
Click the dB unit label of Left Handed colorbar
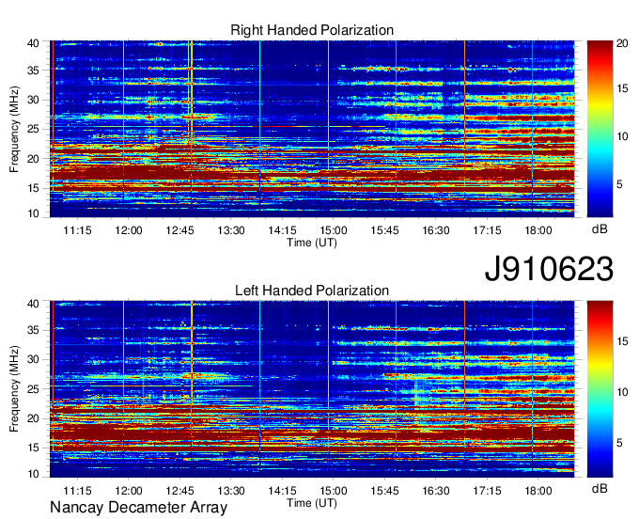pos(600,488)
